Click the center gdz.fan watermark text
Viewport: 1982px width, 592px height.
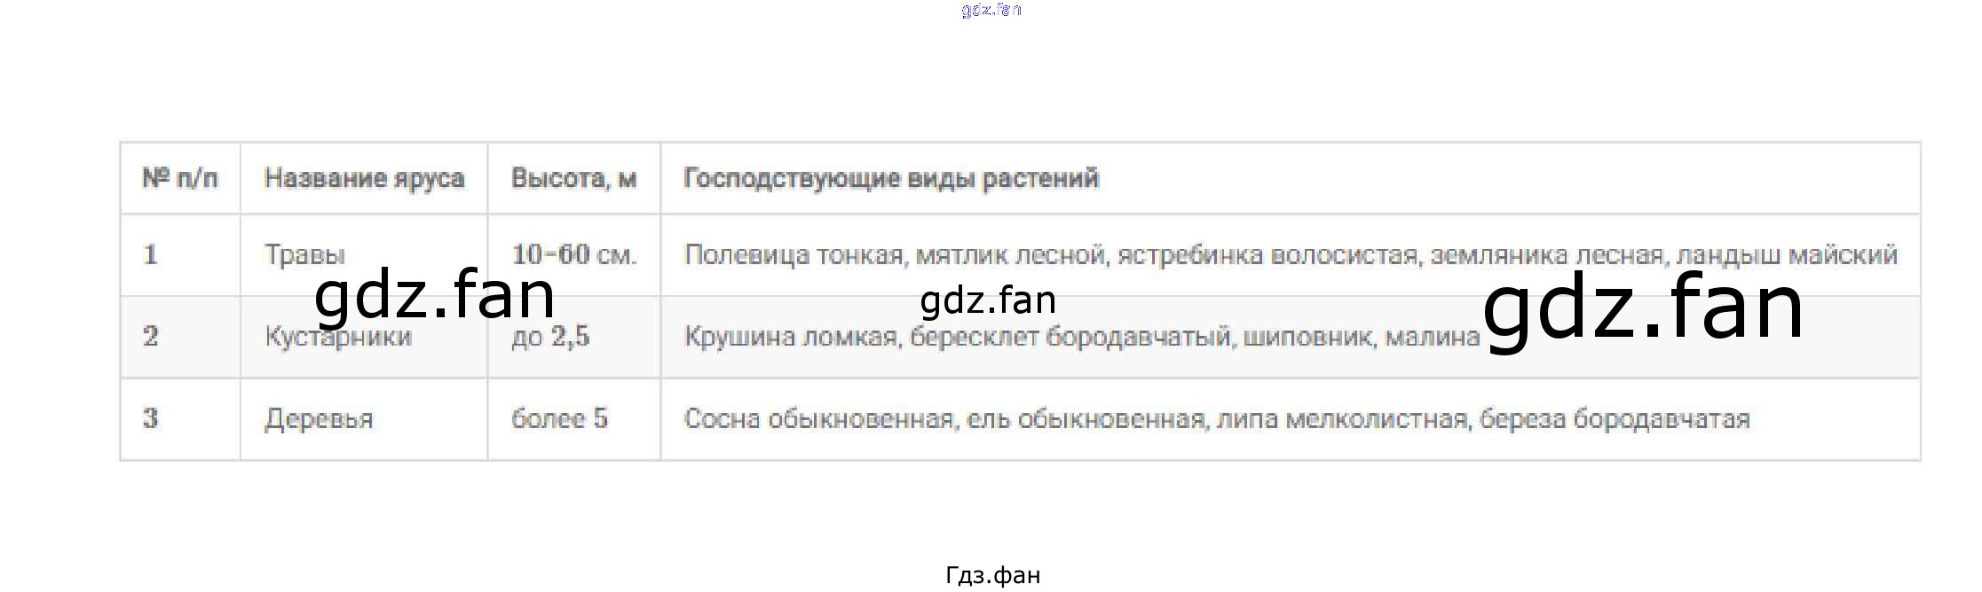pyautogui.click(x=988, y=300)
